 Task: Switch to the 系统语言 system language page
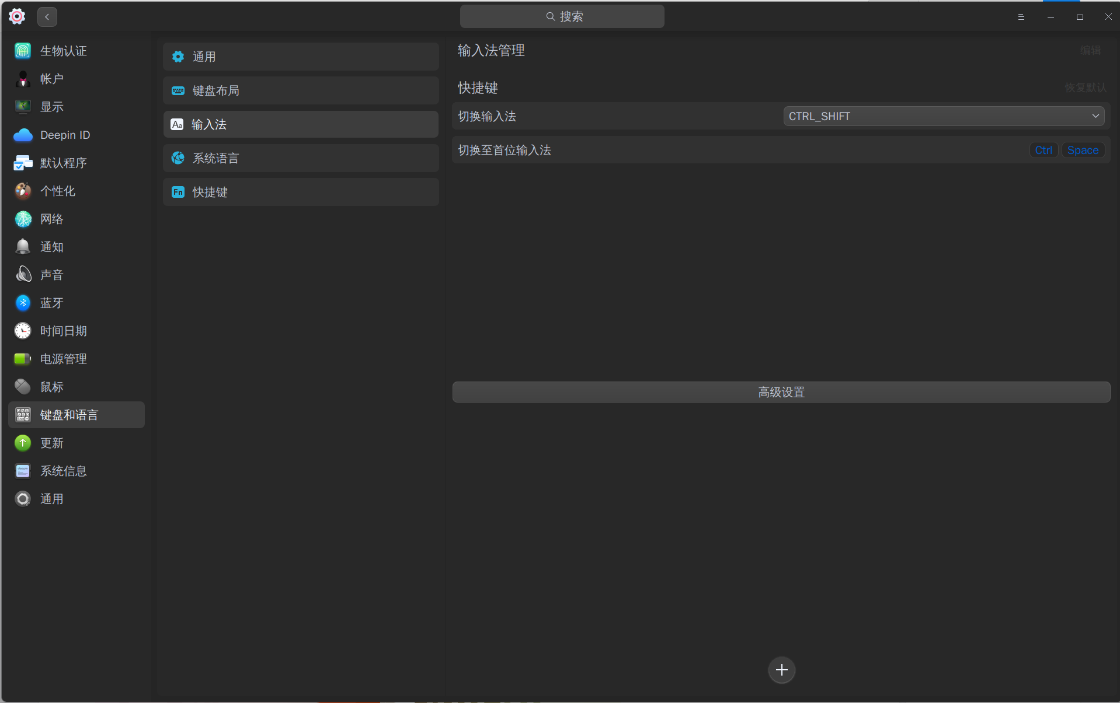[x=301, y=158]
